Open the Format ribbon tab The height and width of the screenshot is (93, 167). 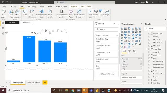(74, 6)
